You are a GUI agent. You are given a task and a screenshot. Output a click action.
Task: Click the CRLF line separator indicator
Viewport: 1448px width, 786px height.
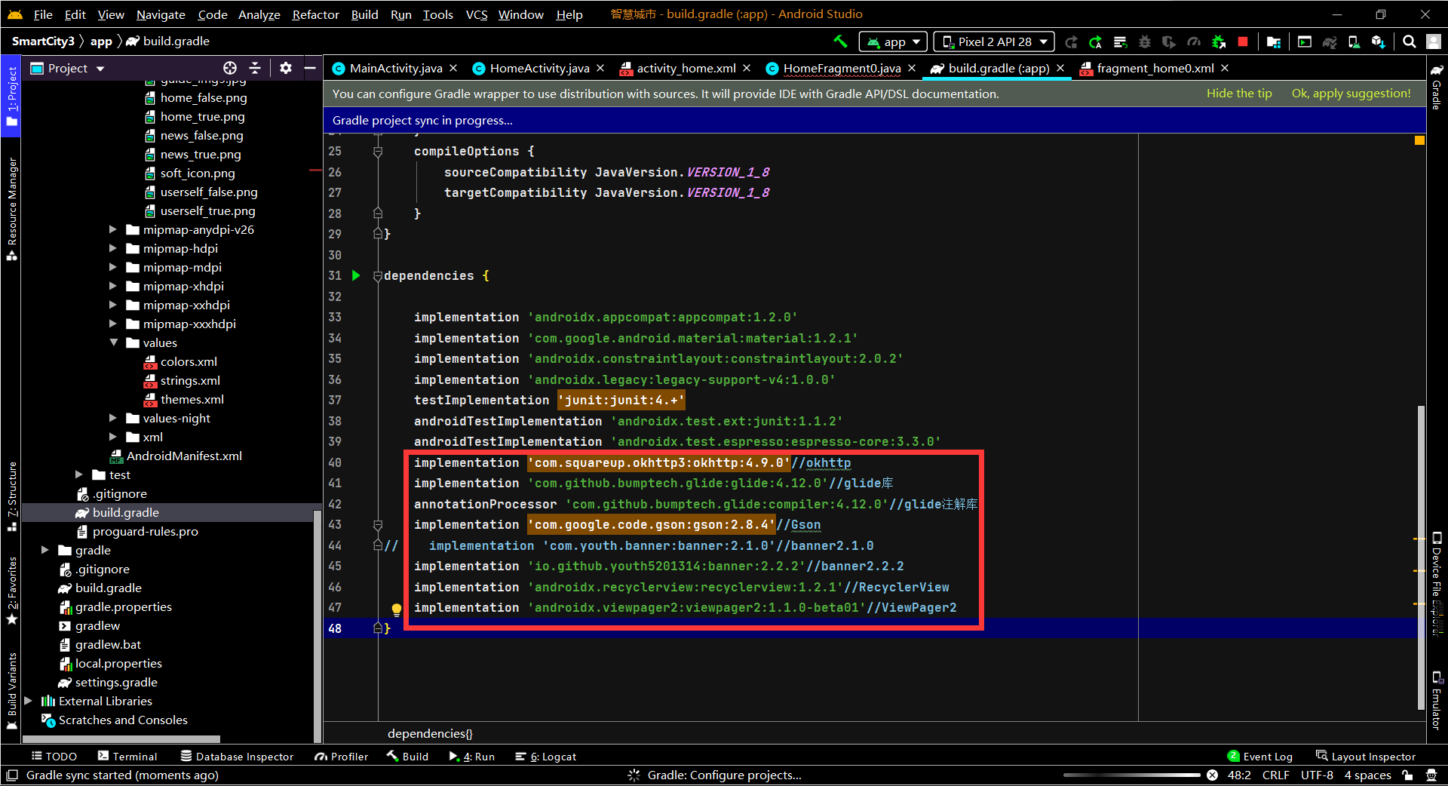[x=1275, y=775]
